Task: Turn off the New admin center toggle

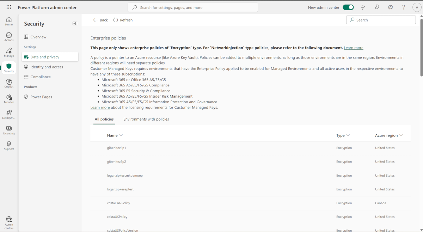Action: coord(348,7)
